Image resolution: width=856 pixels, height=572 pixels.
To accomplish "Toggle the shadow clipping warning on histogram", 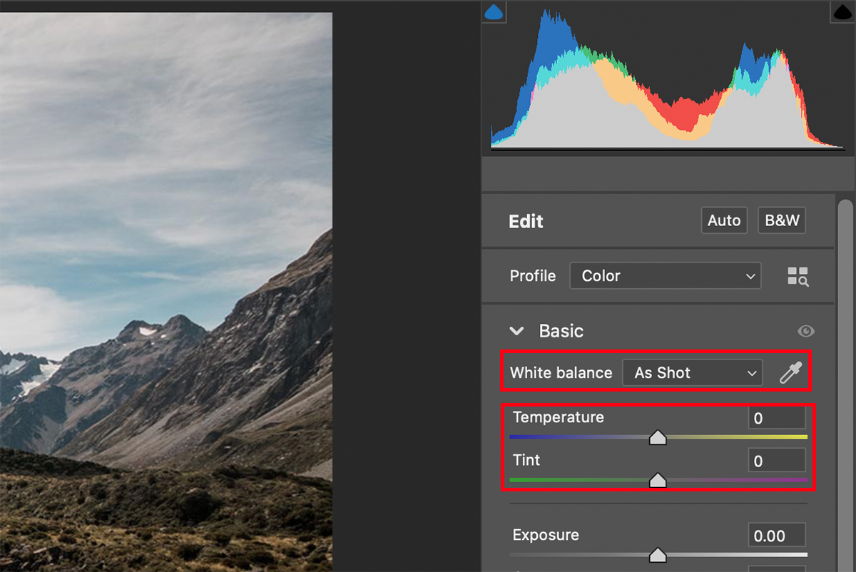I will pos(494,12).
